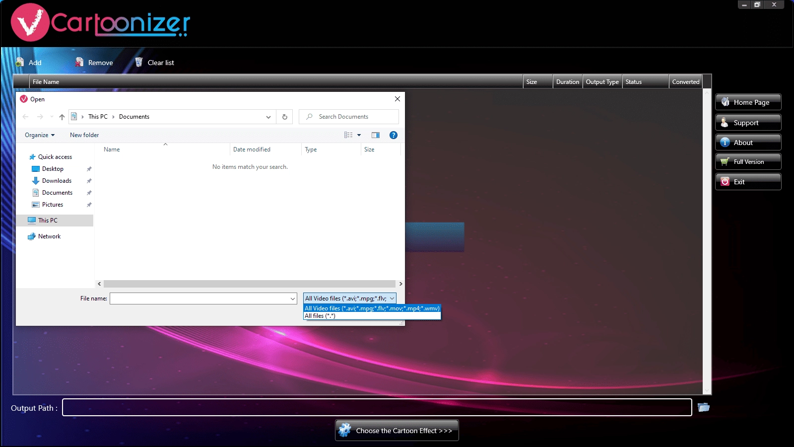Select Desktop in navigation pane
This screenshot has height=447, width=794.
click(53, 169)
